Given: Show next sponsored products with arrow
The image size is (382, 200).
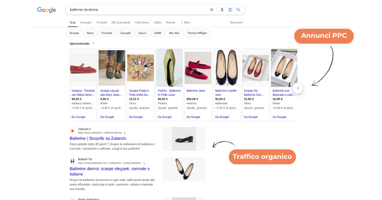Looking at the screenshot, I should pyautogui.click(x=298, y=88).
